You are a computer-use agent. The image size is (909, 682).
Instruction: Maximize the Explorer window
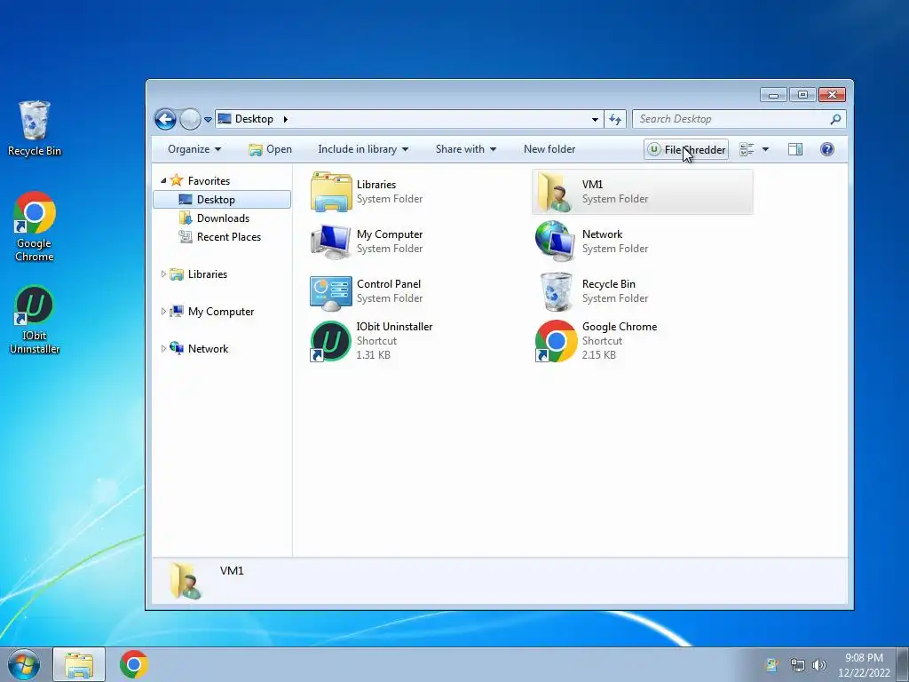[x=802, y=94]
